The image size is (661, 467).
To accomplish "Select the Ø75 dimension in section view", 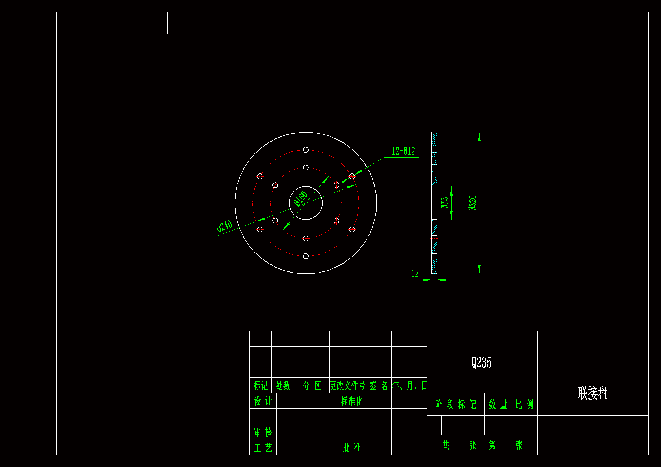I will (444, 203).
